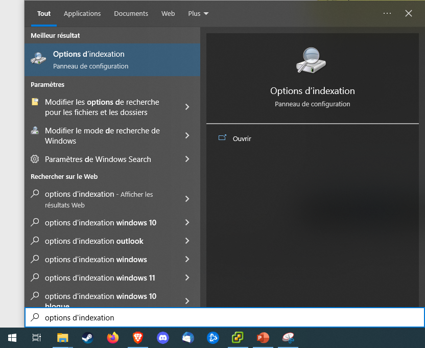Viewport: 425px width, 348px height.
Task: Open the Plus dropdown filter
Action: pyautogui.click(x=198, y=14)
